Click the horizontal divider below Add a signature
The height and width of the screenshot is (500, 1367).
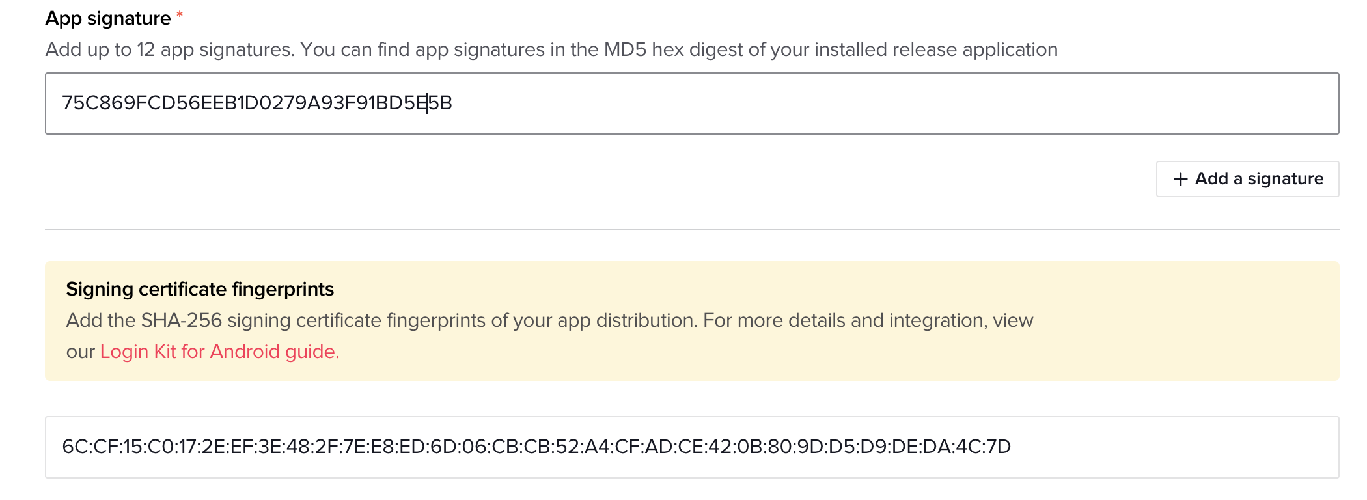pyautogui.click(x=691, y=229)
